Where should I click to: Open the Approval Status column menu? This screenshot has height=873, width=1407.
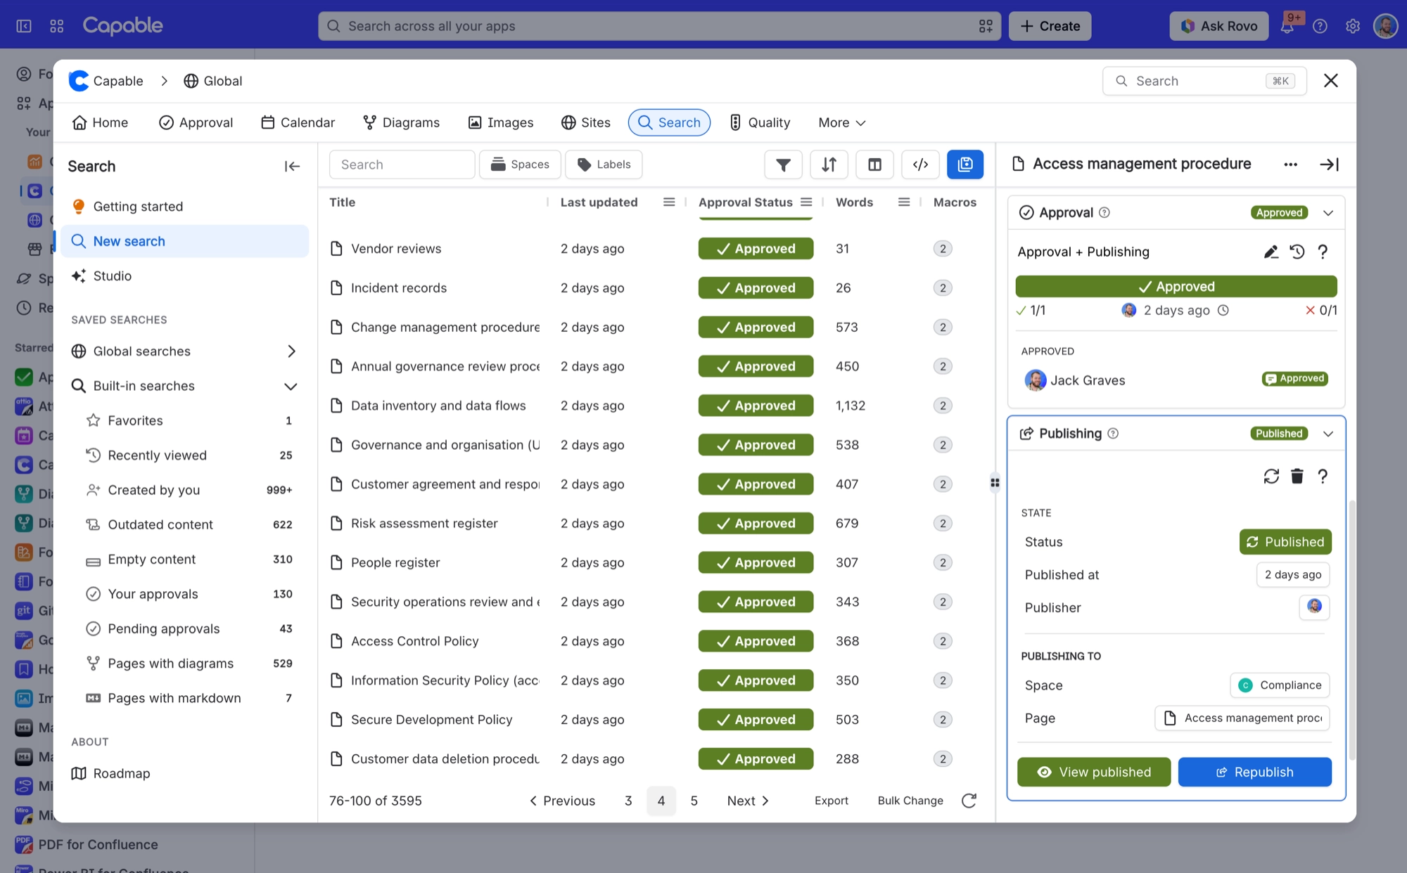pyautogui.click(x=806, y=202)
